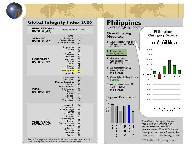192x144 pixels.
Task: Click '2006 Global Integrity Report' footer text
Action: tap(160, 141)
